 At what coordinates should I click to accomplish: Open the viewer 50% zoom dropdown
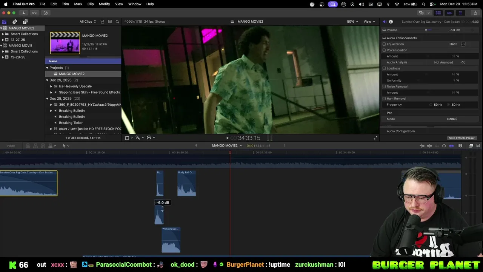(353, 22)
